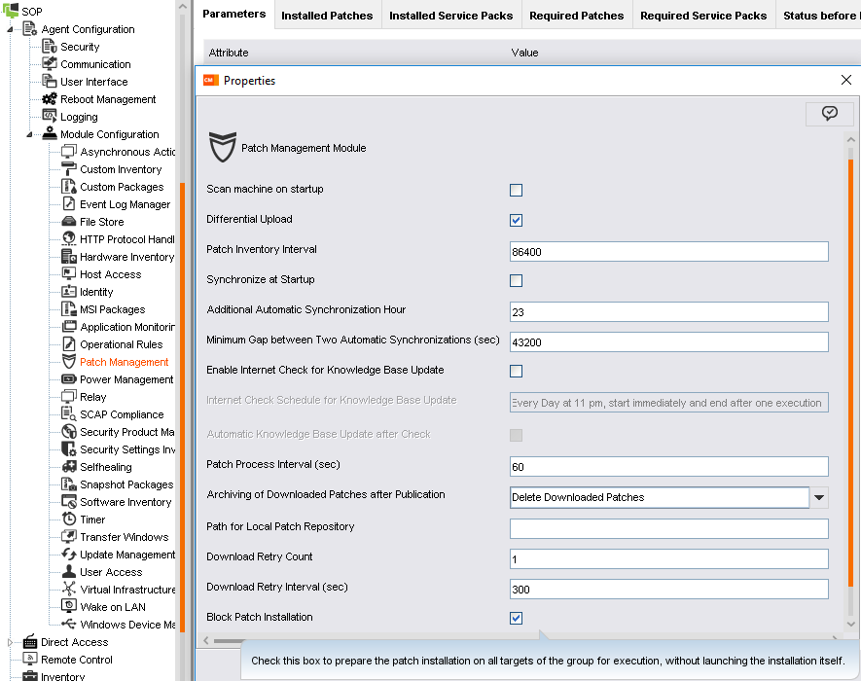Click the Wake on LAN icon
Screen dimensions: 861x681
point(69,607)
